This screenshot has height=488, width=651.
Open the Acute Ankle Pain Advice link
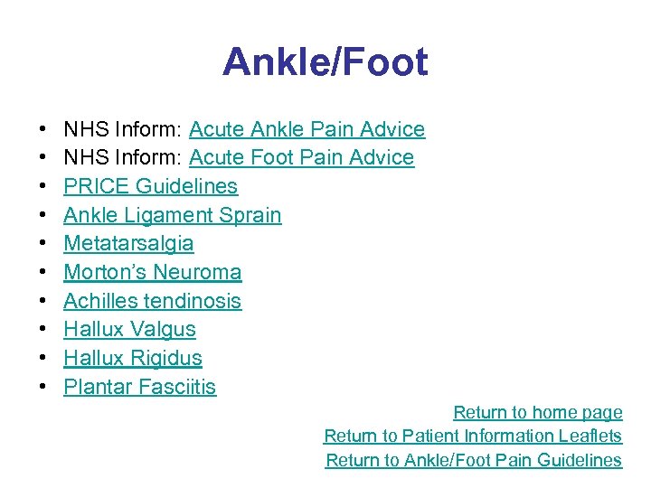point(307,129)
